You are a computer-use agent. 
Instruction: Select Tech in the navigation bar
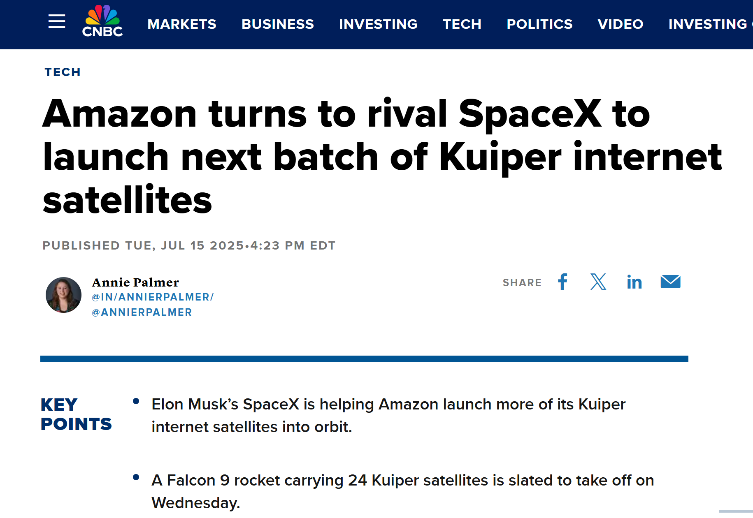click(462, 24)
